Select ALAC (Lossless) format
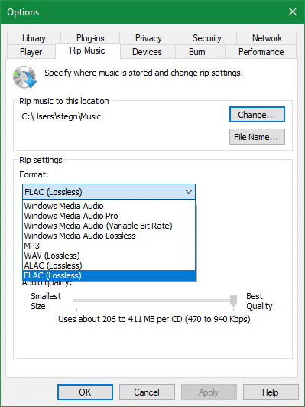 (x=109, y=265)
